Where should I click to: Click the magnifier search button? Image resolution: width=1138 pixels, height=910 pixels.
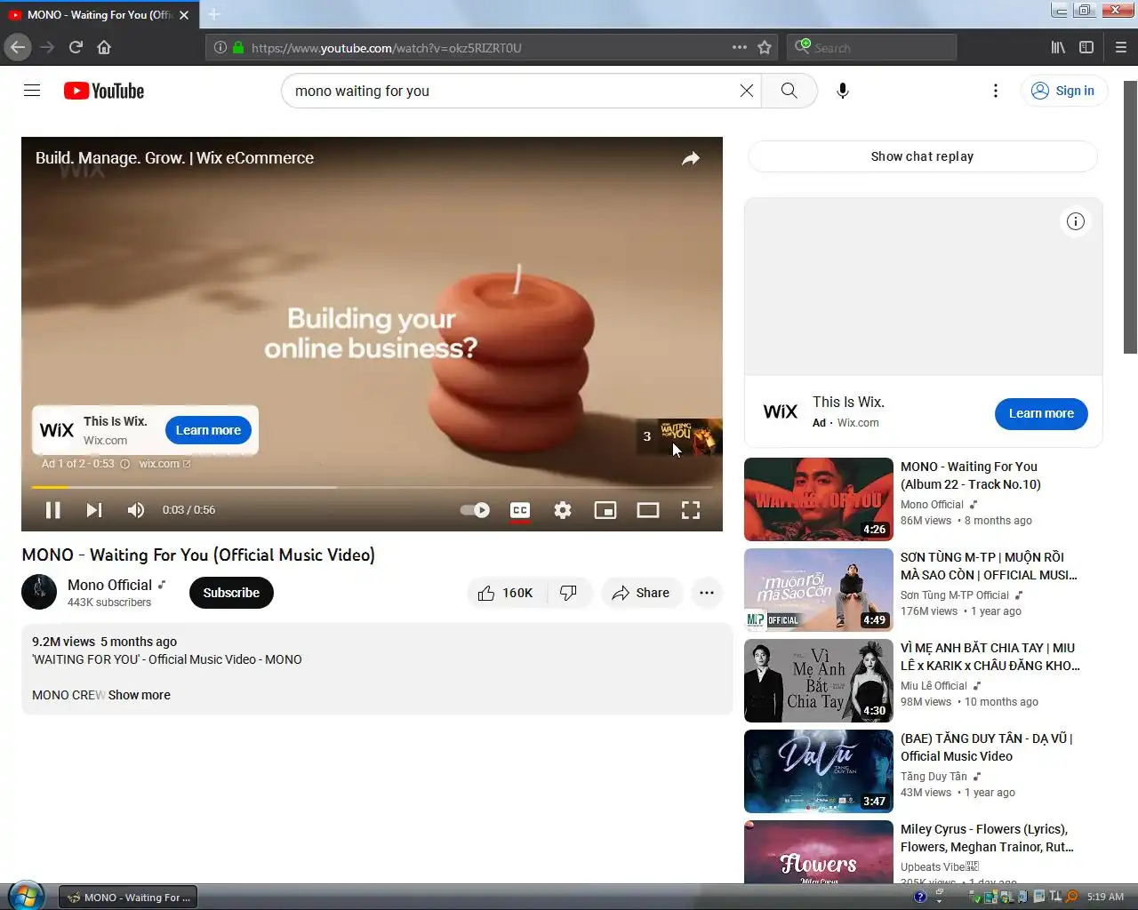[x=789, y=91]
